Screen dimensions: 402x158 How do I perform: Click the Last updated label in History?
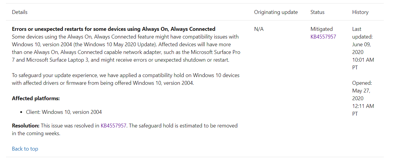point(362,33)
